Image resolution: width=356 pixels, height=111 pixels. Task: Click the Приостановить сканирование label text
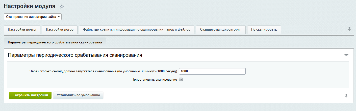pos(154,80)
